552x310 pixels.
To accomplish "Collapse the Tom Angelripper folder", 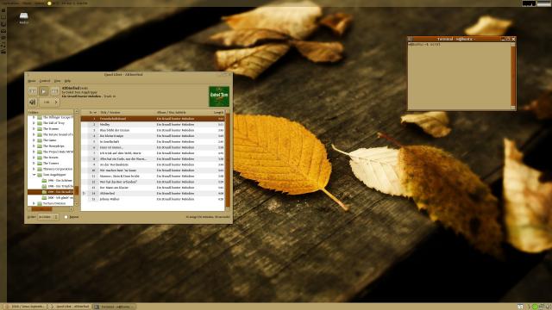I will [34, 175].
